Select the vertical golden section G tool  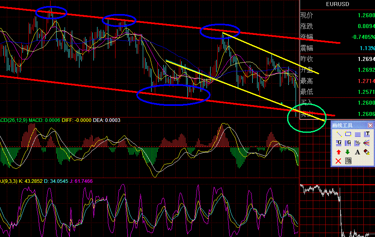coord(348,143)
